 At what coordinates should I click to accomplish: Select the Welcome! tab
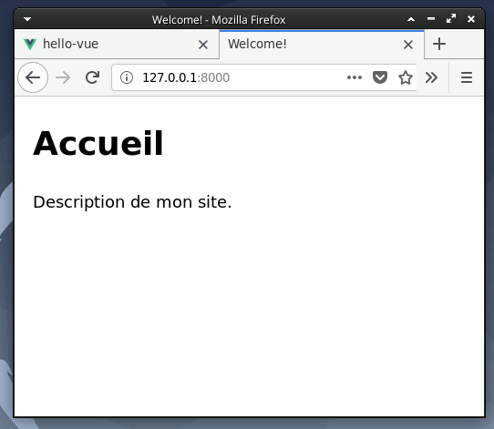click(322, 44)
